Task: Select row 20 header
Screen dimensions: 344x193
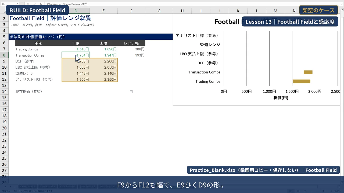Action: coord(4,128)
